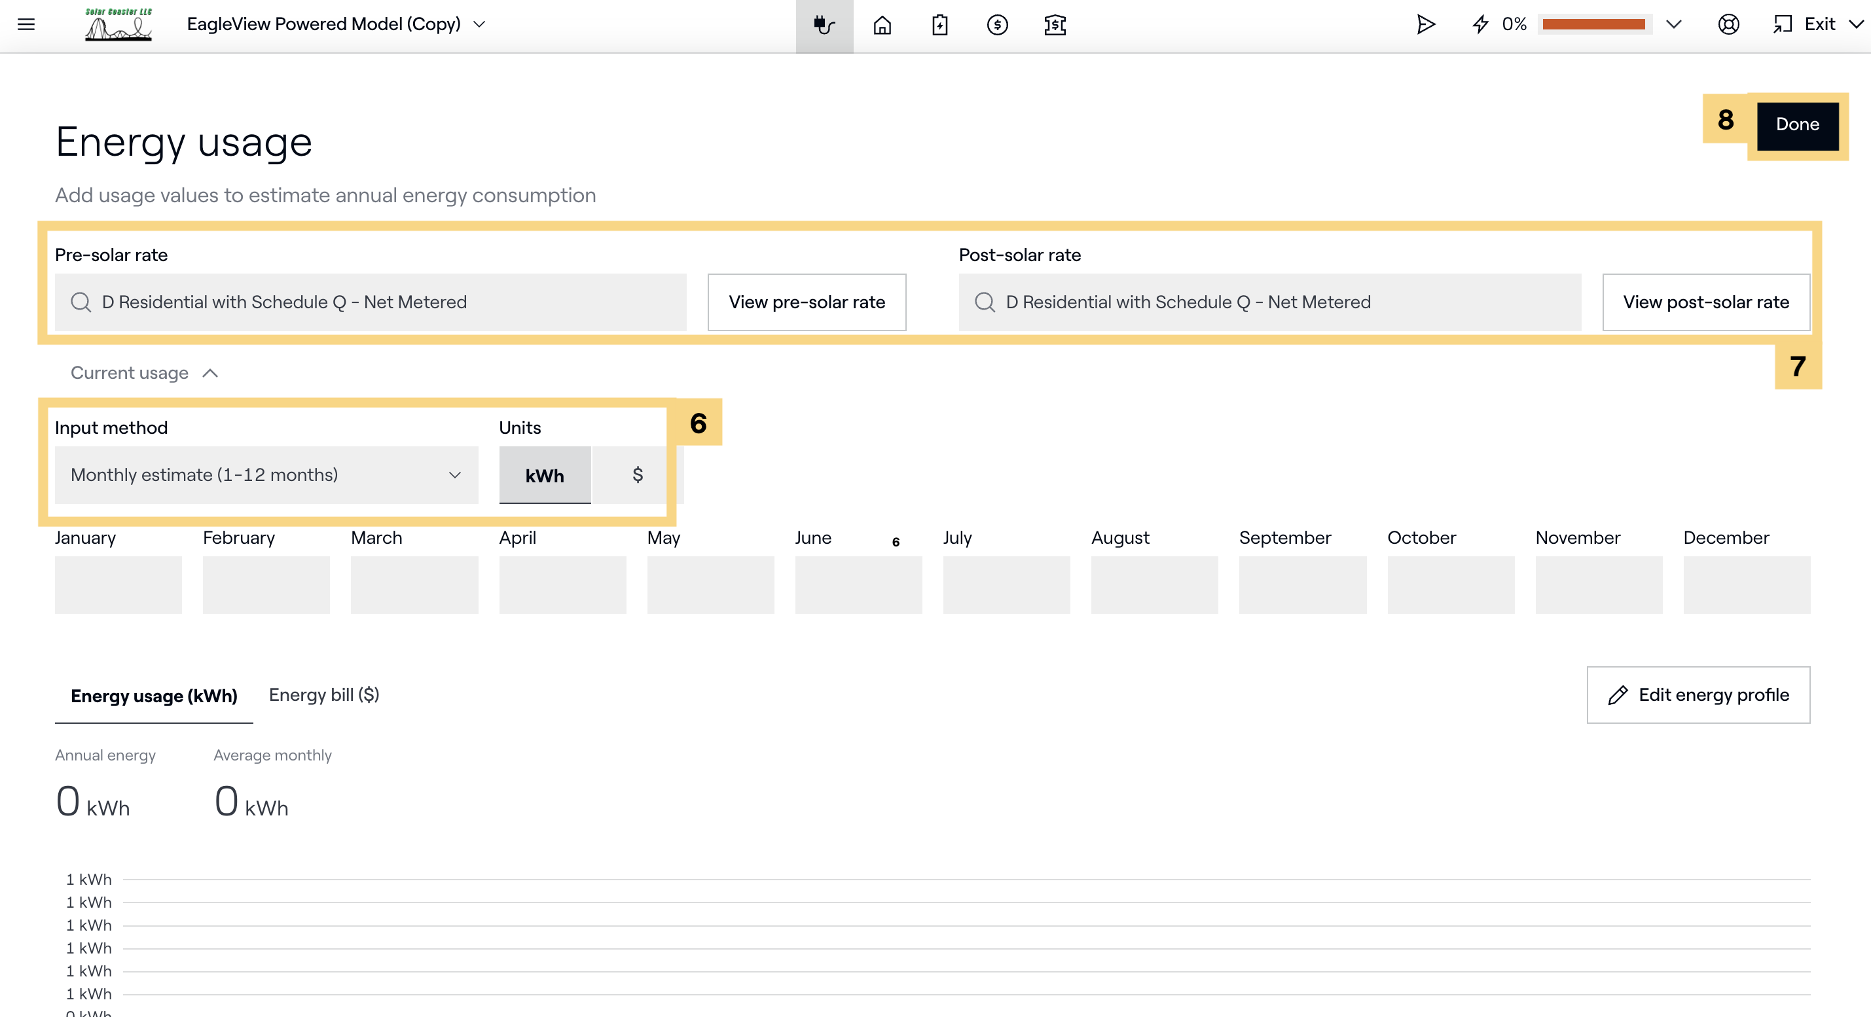Open the hamburger menu

(26, 25)
